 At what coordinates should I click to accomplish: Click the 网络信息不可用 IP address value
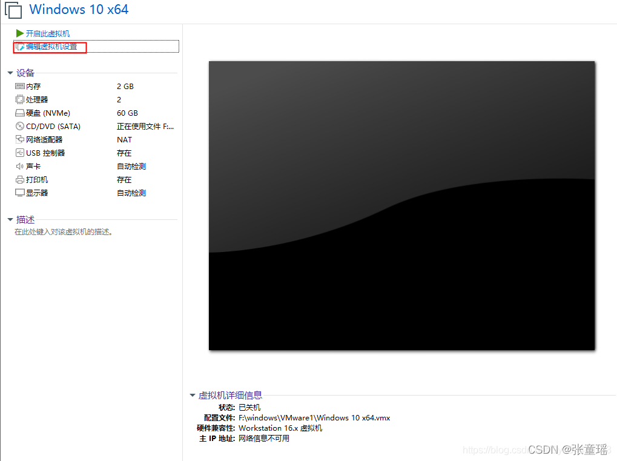(264, 438)
